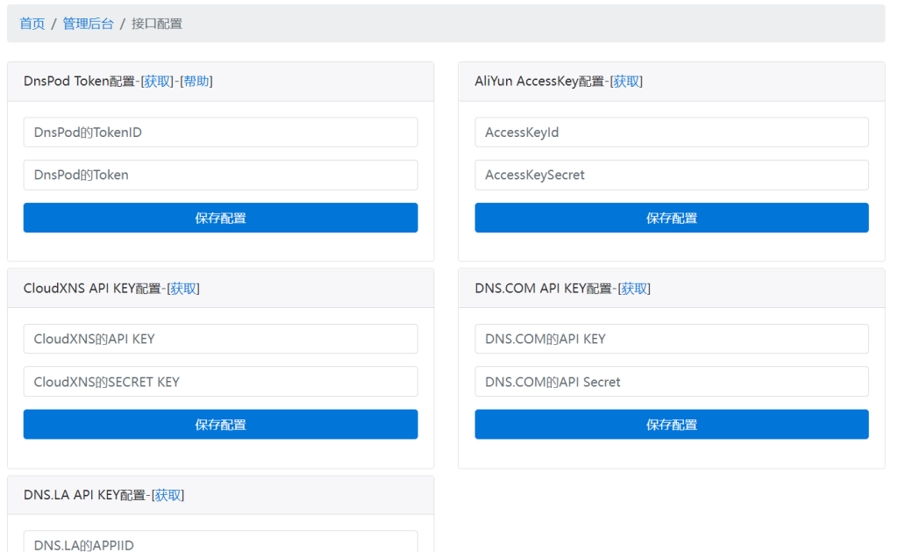
Task: Focus the DnsPod的TokenID input field
Action: (x=220, y=133)
